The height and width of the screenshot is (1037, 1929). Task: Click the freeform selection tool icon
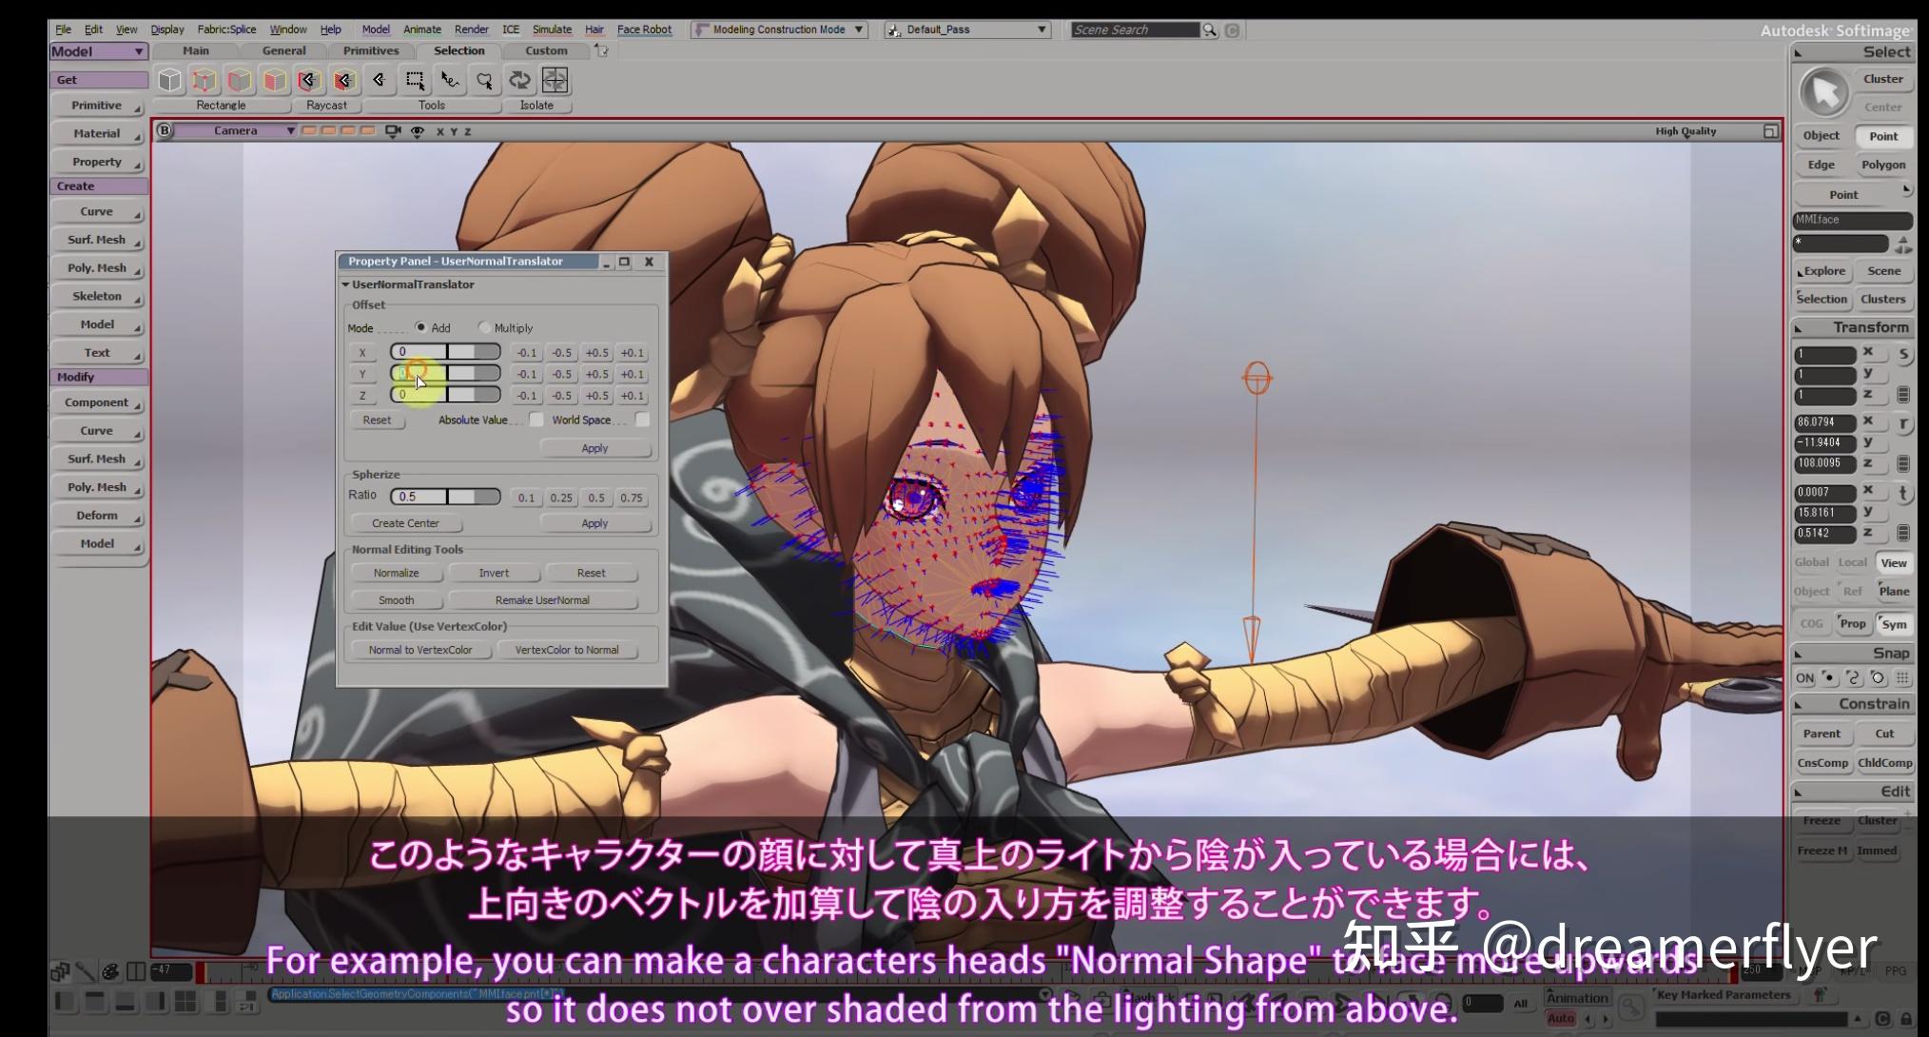point(450,81)
